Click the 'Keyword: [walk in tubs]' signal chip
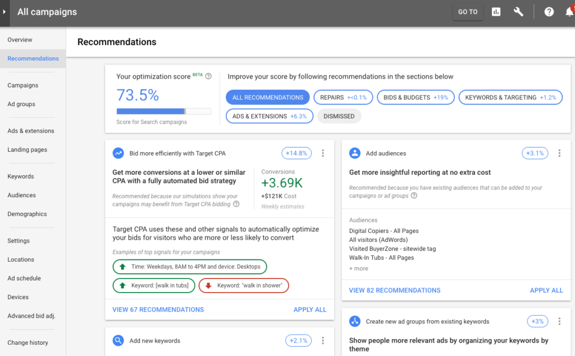 pyautogui.click(x=154, y=285)
